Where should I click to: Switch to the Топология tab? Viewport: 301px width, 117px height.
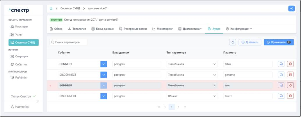coord(77,29)
